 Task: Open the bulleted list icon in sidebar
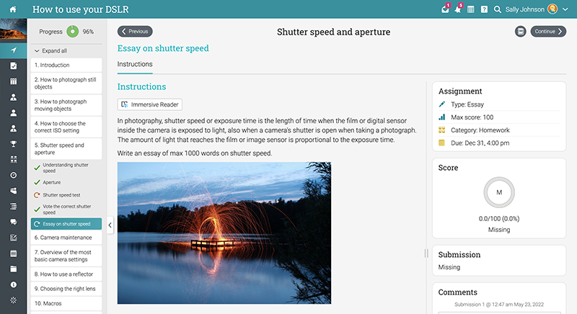tap(13, 207)
